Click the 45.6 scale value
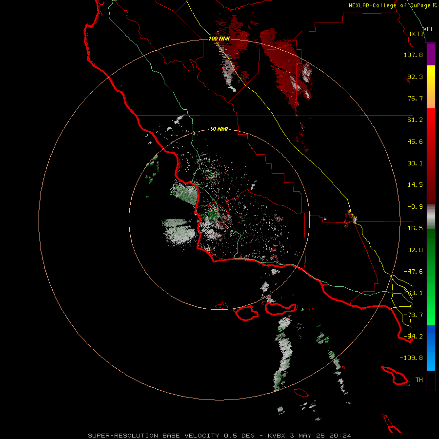Viewport: 439px width, 439px height. point(415,141)
